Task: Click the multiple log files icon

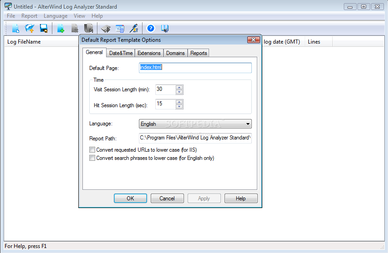Action: tap(89, 28)
